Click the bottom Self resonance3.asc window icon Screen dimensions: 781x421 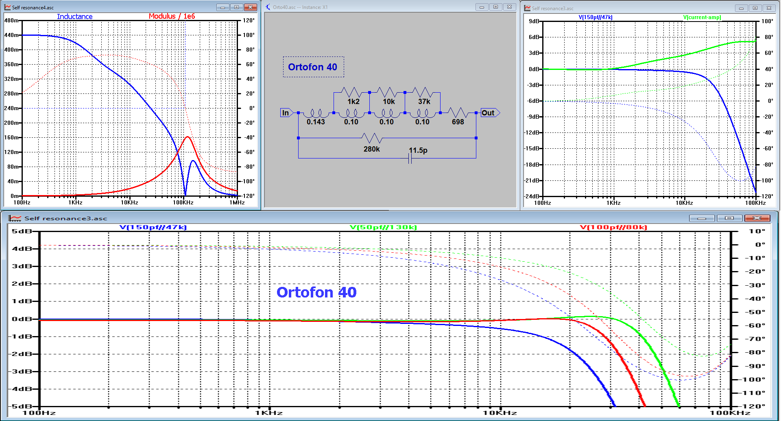coord(15,218)
